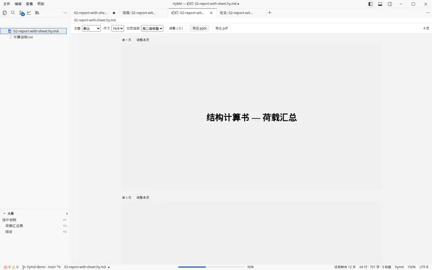
Task: Open the 文件 menu
Action: [6, 4]
